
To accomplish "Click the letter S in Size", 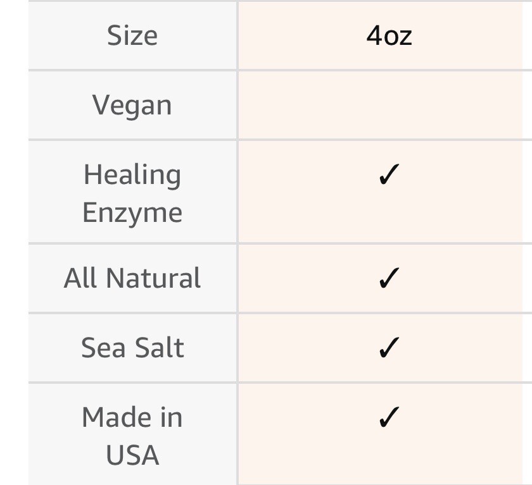I will tap(114, 35).
